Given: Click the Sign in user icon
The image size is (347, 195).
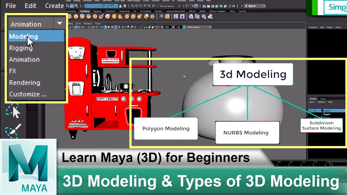Looking at the screenshot, I should click(246, 6).
